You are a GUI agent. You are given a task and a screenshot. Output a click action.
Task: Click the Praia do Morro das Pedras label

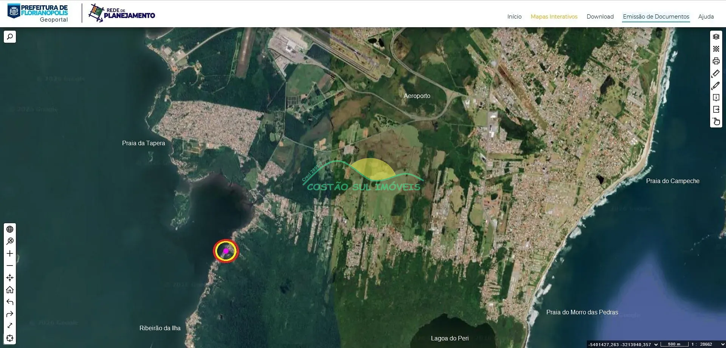point(582,312)
